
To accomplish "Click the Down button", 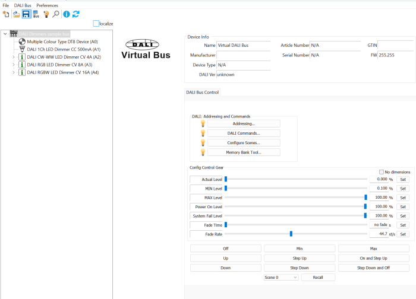I will click(x=225, y=268).
